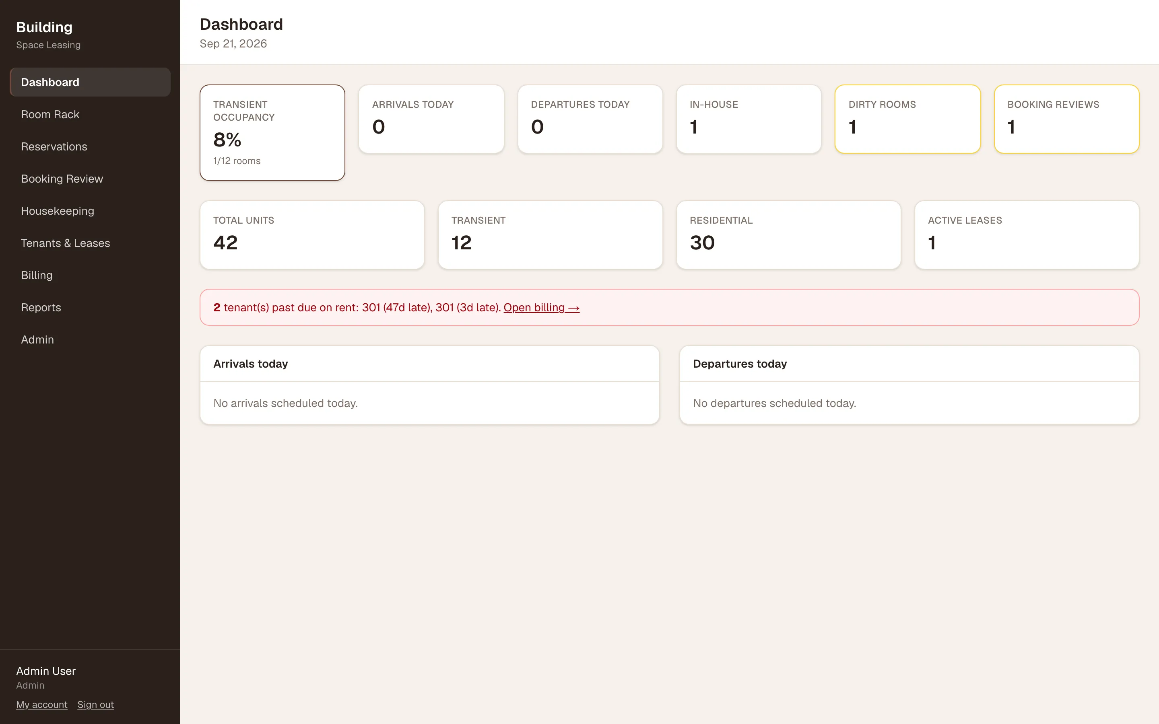Go to Reports section

90,307
